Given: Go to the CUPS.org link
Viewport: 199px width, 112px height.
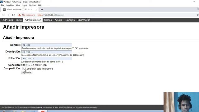Looking at the screenshot, I should pos(7,20).
